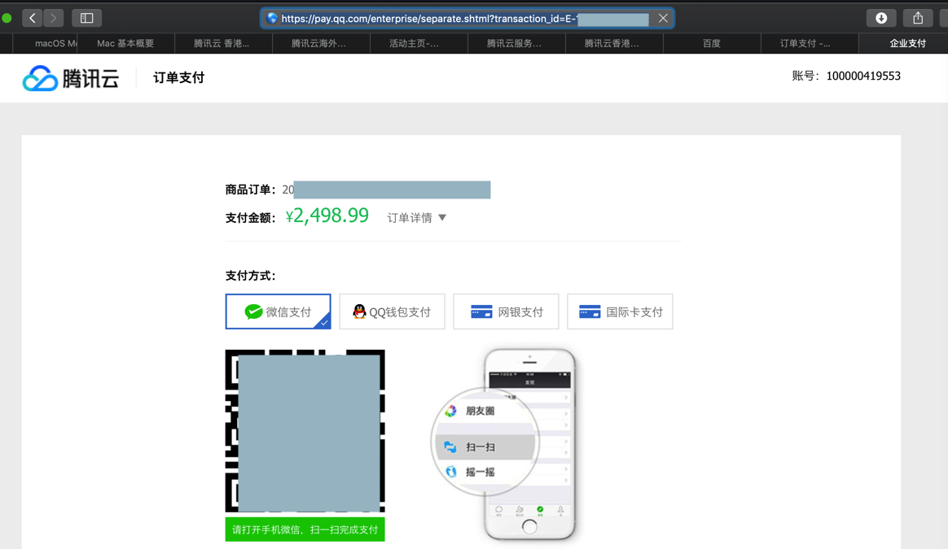Click the 网银支付 bank card icon
This screenshot has width=948, height=549.
[481, 312]
